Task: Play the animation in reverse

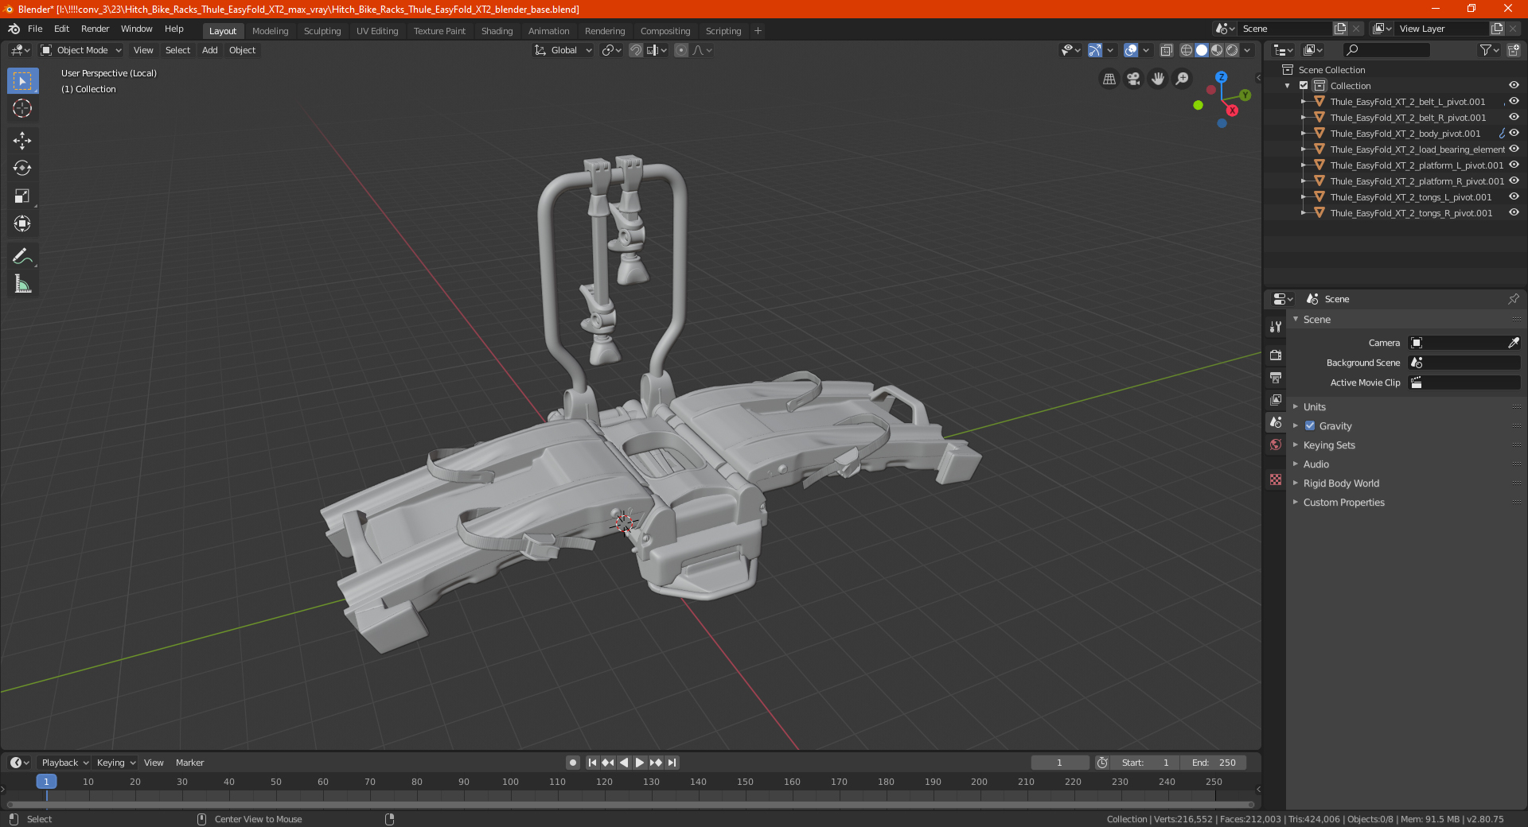Action: pos(624,763)
